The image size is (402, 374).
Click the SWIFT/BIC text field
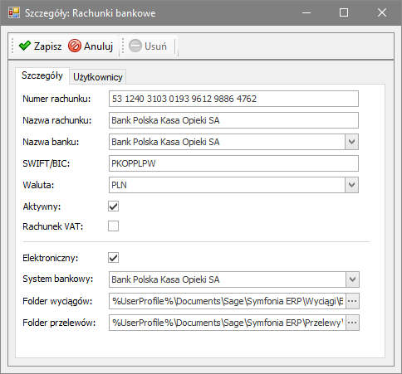(x=233, y=163)
